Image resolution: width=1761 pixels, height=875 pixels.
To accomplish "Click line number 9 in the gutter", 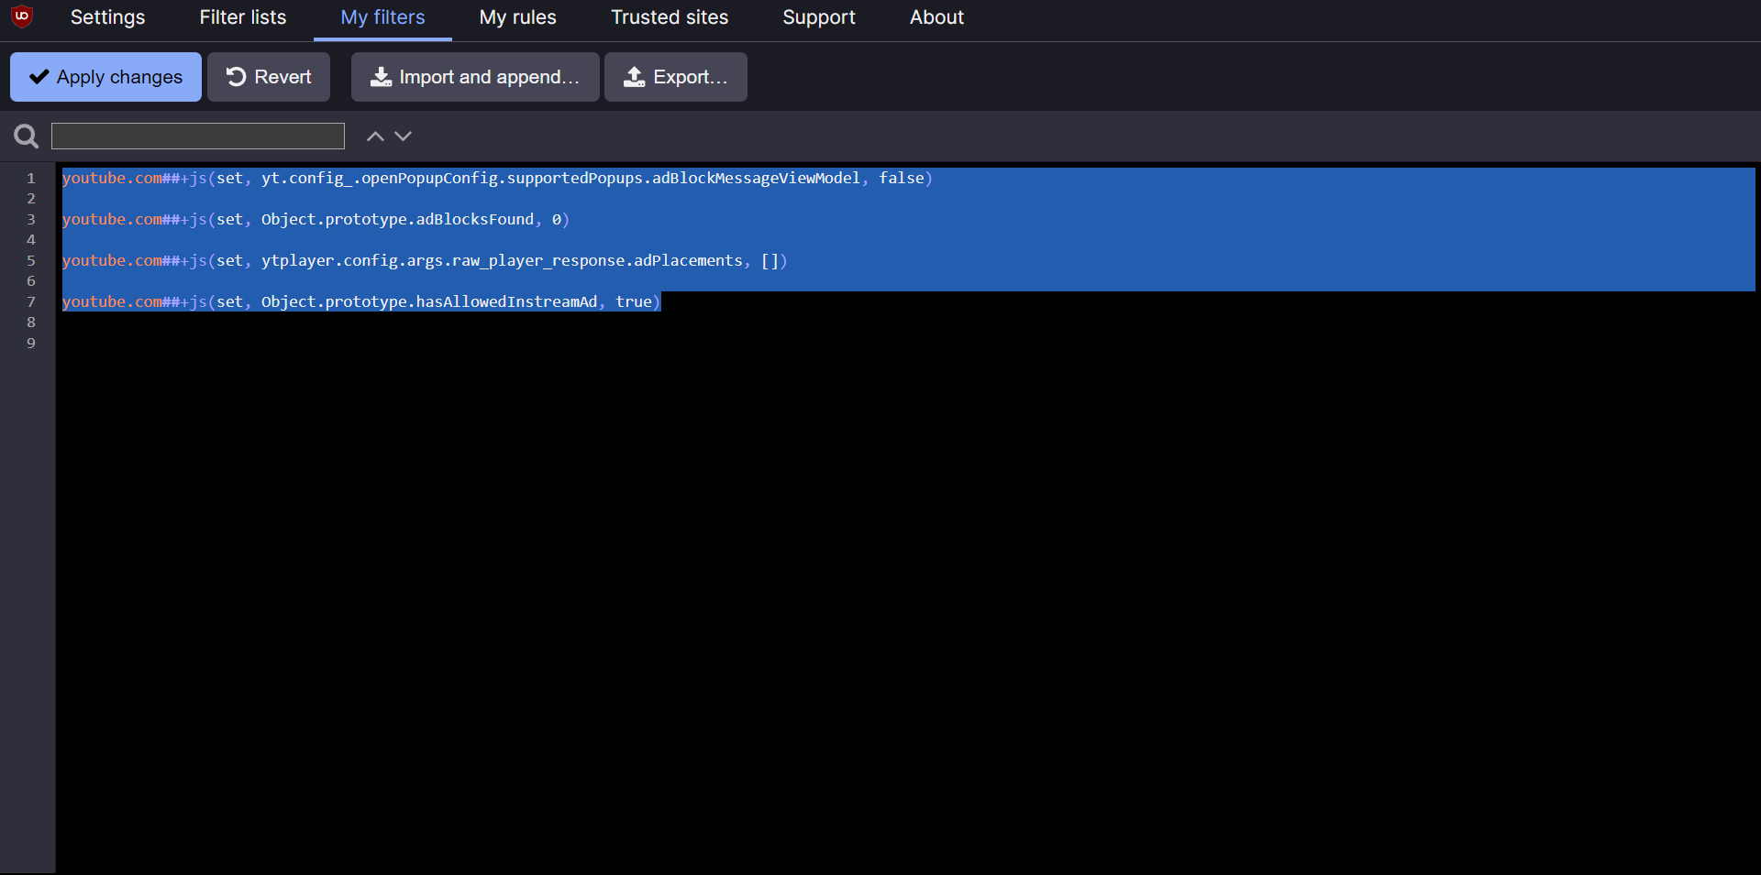I will click(x=31, y=343).
